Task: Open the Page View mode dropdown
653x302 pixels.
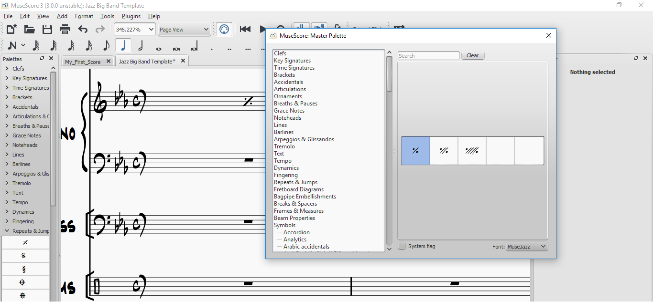Action: [x=185, y=30]
